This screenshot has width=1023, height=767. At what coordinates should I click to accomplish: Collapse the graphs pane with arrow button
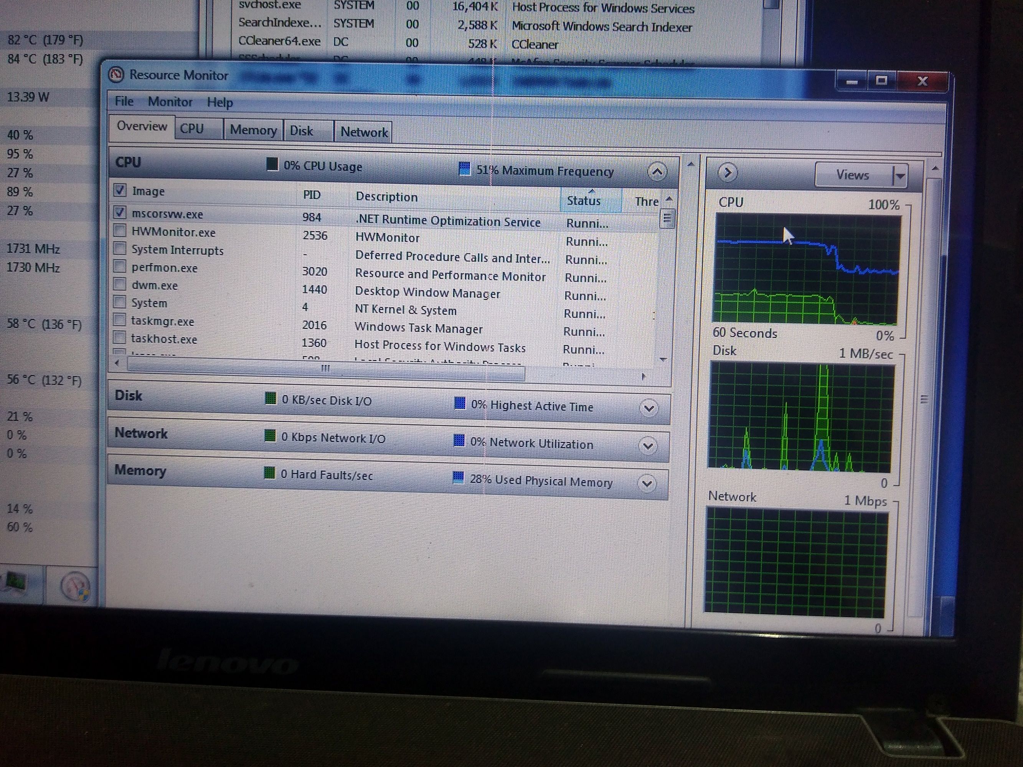pyautogui.click(x=727, y=173)
